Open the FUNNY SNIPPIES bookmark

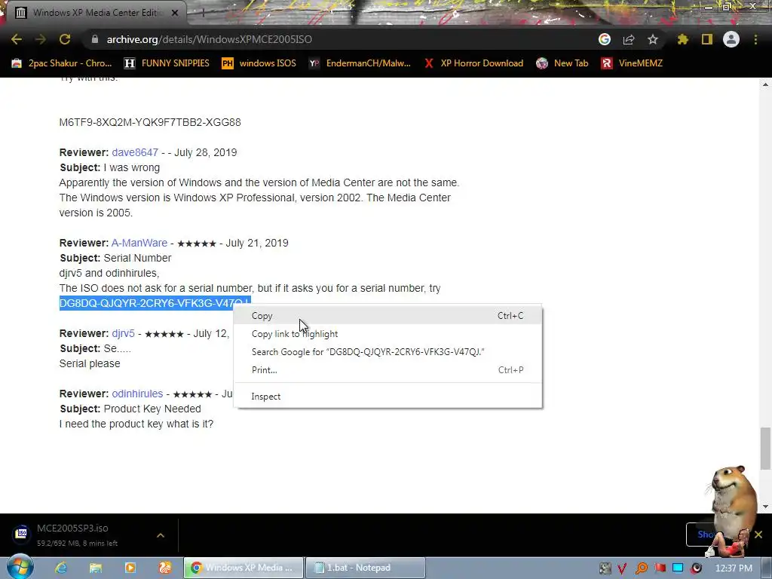[x=167, y=63]
